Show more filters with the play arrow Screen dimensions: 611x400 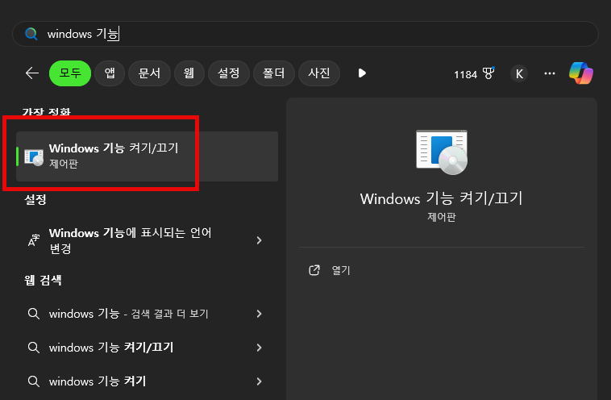point(362,73)
